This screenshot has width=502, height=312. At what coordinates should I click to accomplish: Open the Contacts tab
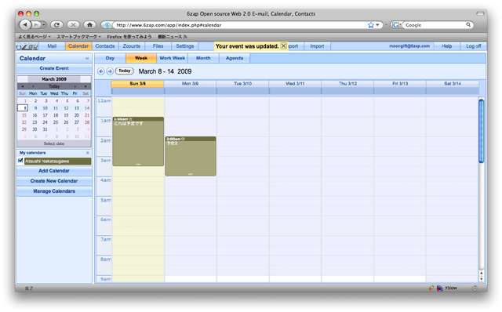click(105, 46)
